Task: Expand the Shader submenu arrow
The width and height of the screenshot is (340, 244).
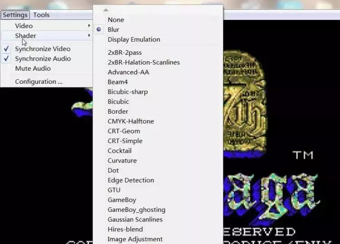Action: click(x=89, y=36)
